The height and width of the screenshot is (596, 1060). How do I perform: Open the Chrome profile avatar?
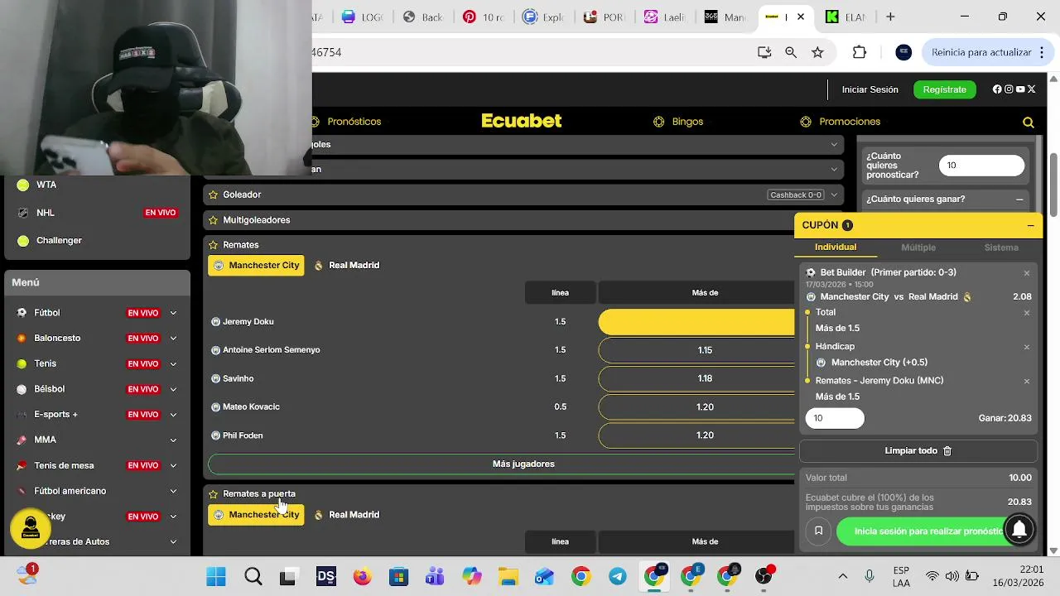coord(903,52)
